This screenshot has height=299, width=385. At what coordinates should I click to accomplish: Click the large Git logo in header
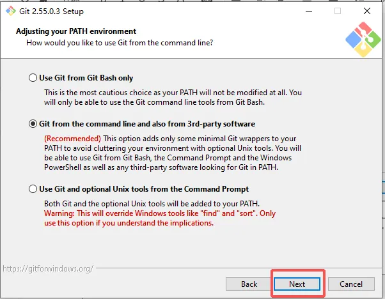pos(363,39)
